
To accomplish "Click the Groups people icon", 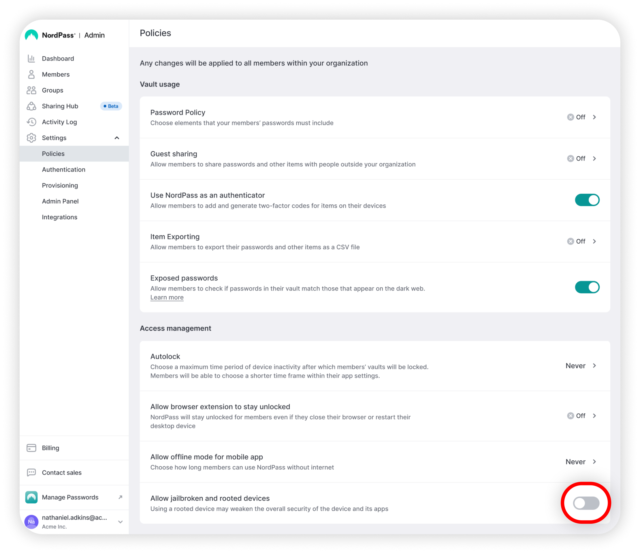I will coord(31,90).
